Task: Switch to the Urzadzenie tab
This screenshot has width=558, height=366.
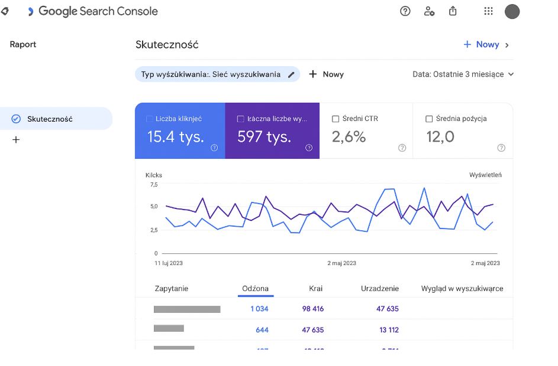Action: (x=380, y=289)
